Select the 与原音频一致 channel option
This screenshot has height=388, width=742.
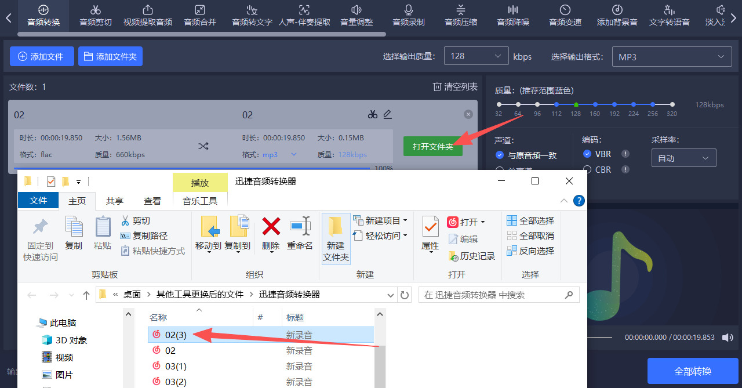(526, 155)
